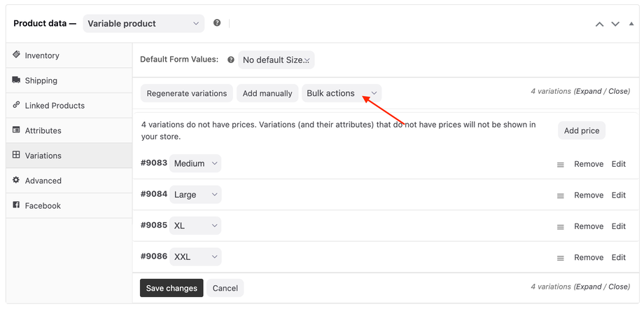
Task: Change size dropdown for variation #9083
Action: 195,163
